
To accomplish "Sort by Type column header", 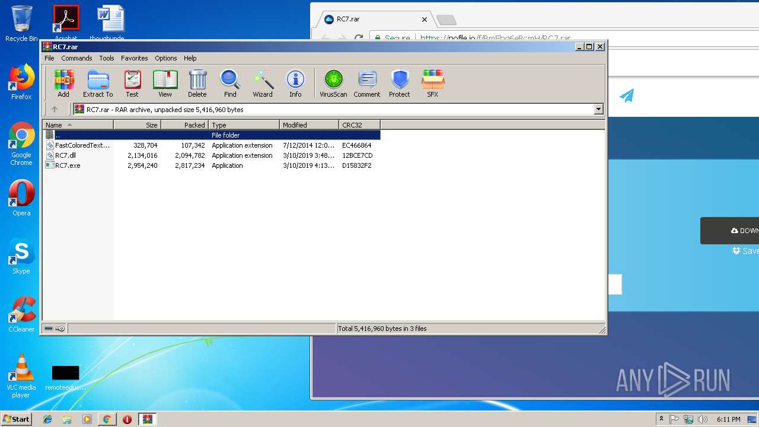I will click(244, 125).
